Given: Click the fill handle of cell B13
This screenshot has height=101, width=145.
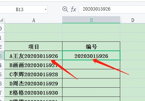Looking at the screenshot, I should [120, 60].
